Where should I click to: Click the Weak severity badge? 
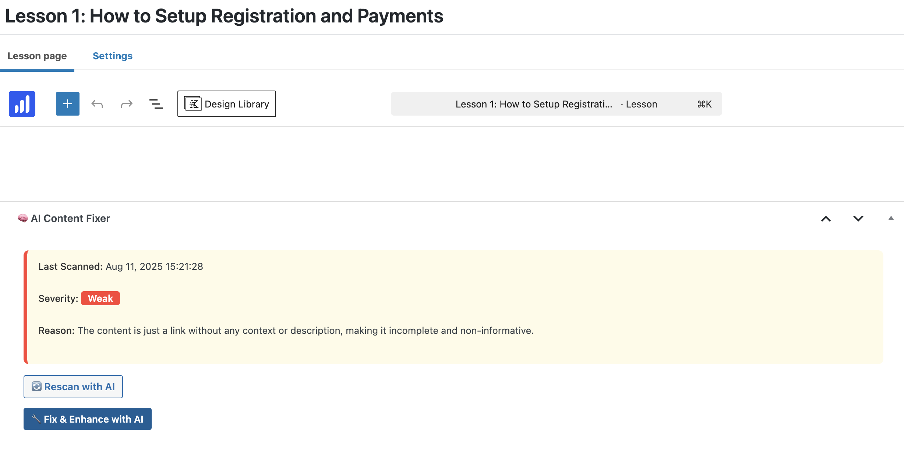tap(100, 298)
